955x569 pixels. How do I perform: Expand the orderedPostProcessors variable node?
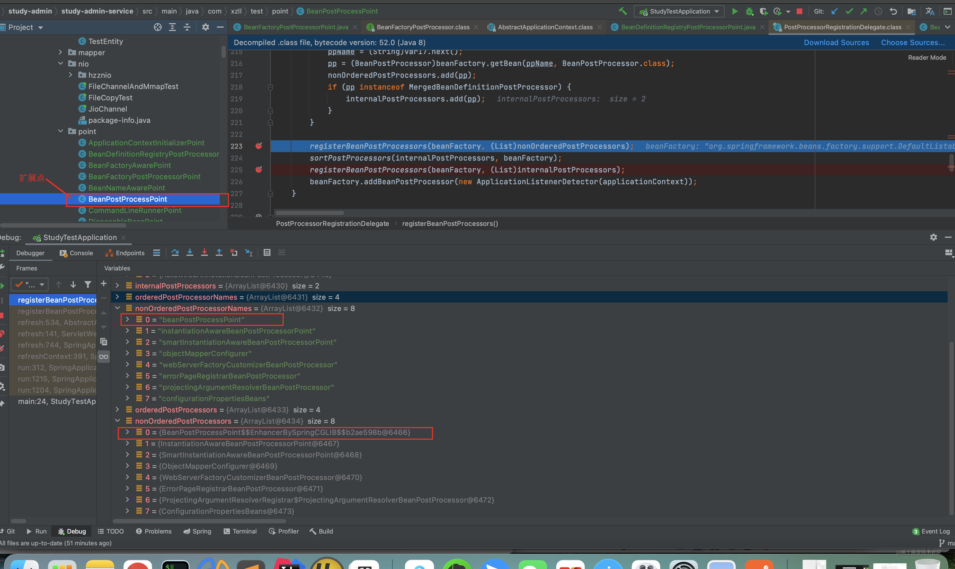coord(117,410)
